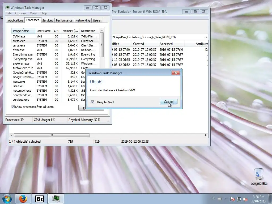272x204 pixels.
Task: Open Firefox from the taskbar
Action: point(23,199)
